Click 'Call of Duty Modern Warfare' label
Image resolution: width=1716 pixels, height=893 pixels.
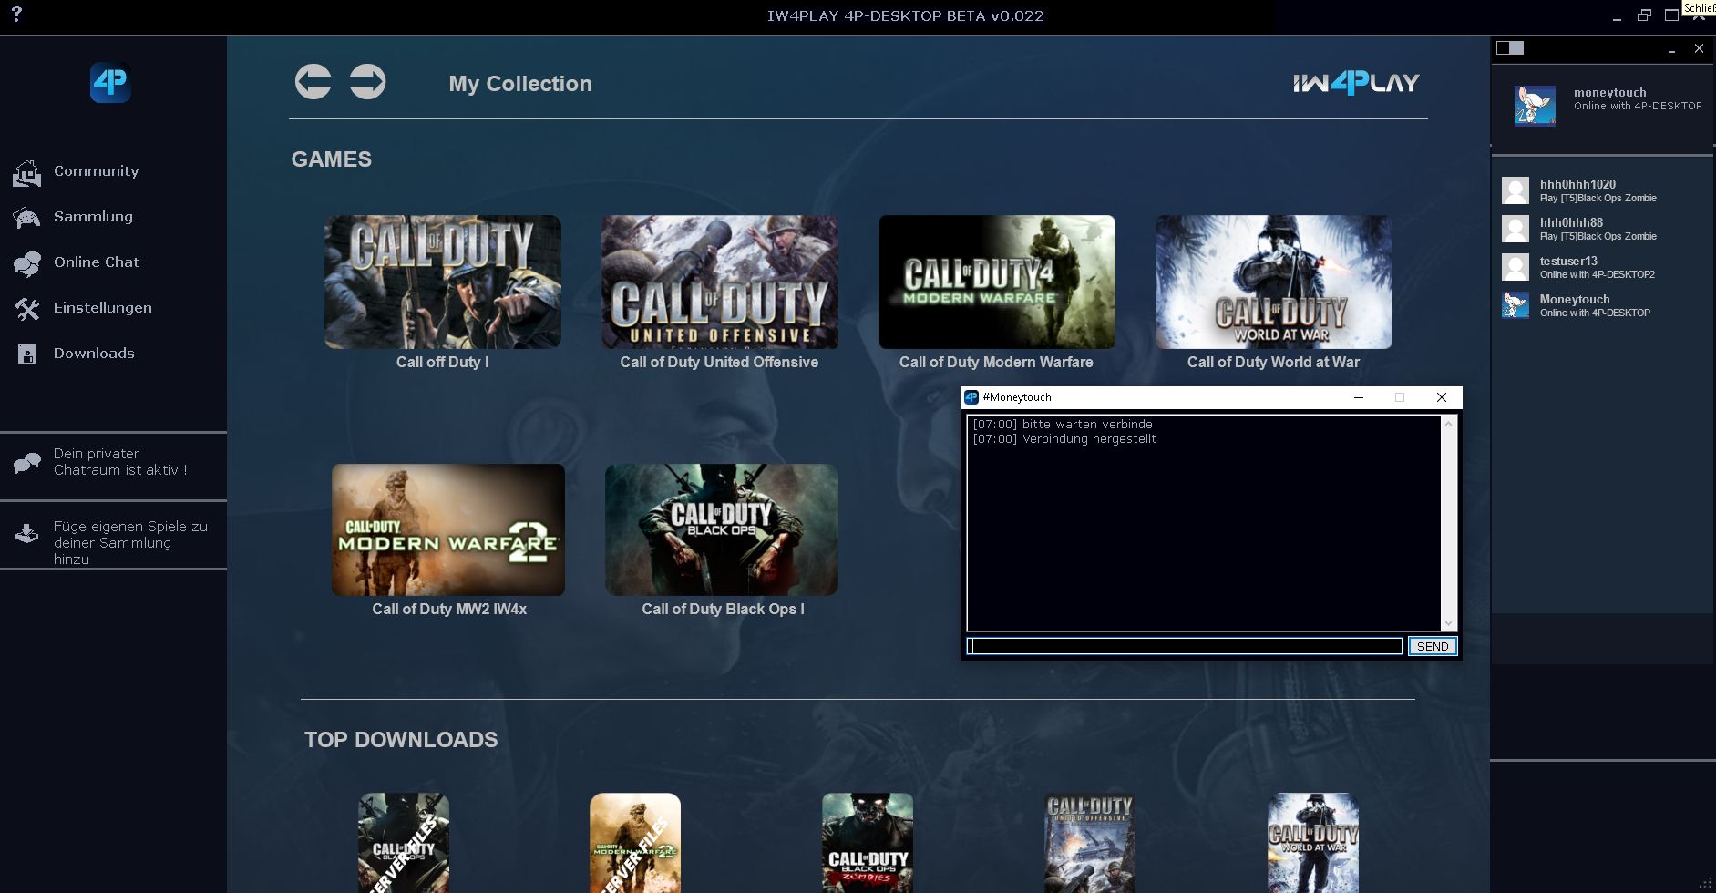[996, 362]
